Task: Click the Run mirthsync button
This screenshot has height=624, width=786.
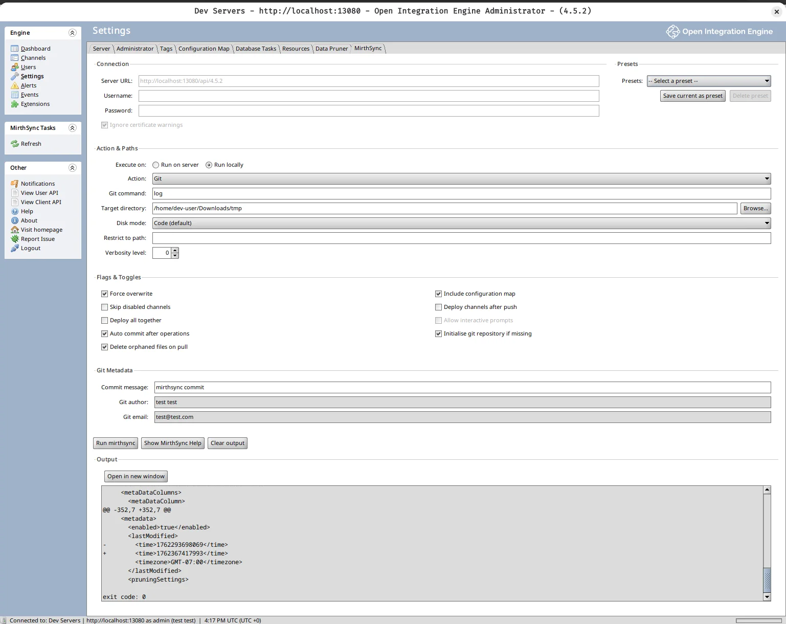Action: coord(115,443)
